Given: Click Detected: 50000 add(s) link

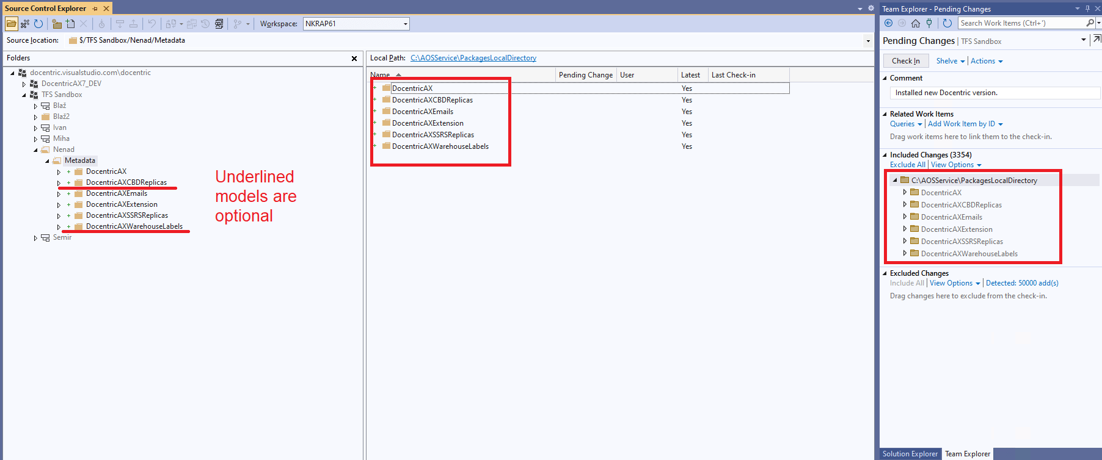Looking at the screenshot, I should (1022, 283).
